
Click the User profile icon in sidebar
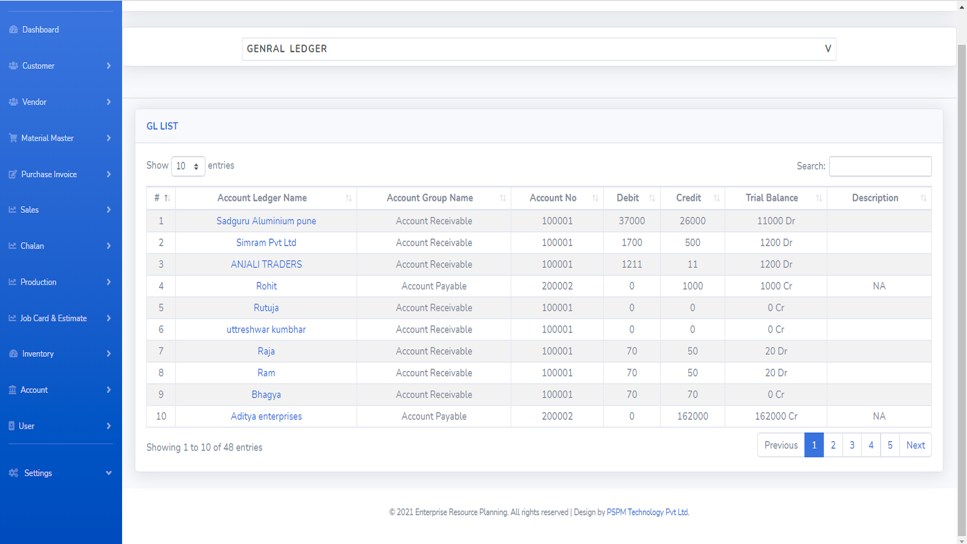11,426
